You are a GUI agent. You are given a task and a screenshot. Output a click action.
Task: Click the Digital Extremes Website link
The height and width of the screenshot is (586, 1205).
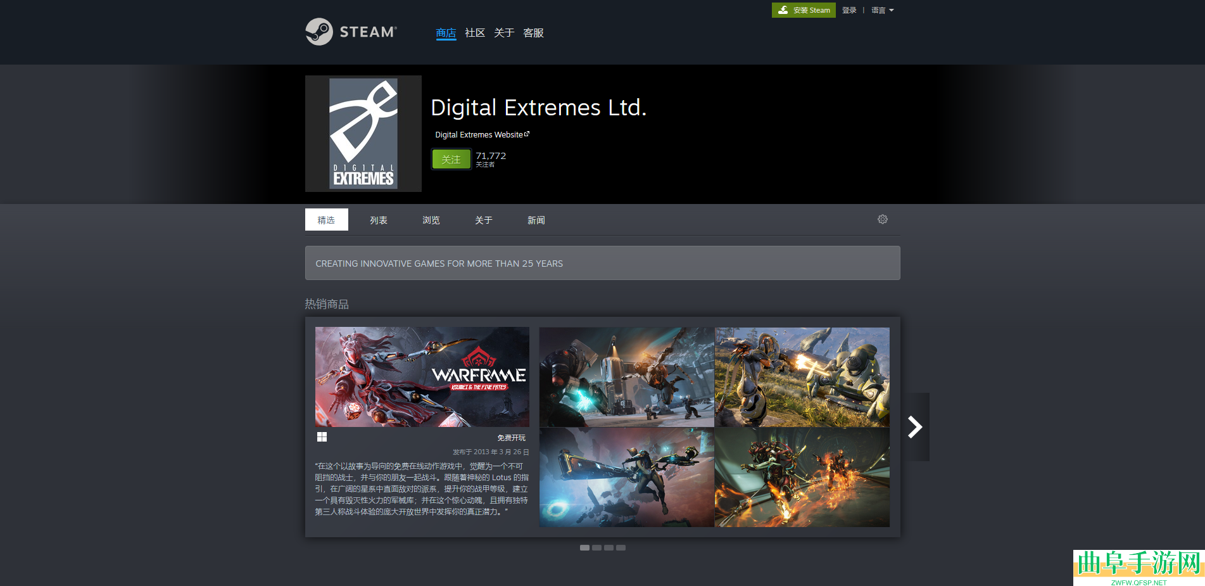(482, 135)
